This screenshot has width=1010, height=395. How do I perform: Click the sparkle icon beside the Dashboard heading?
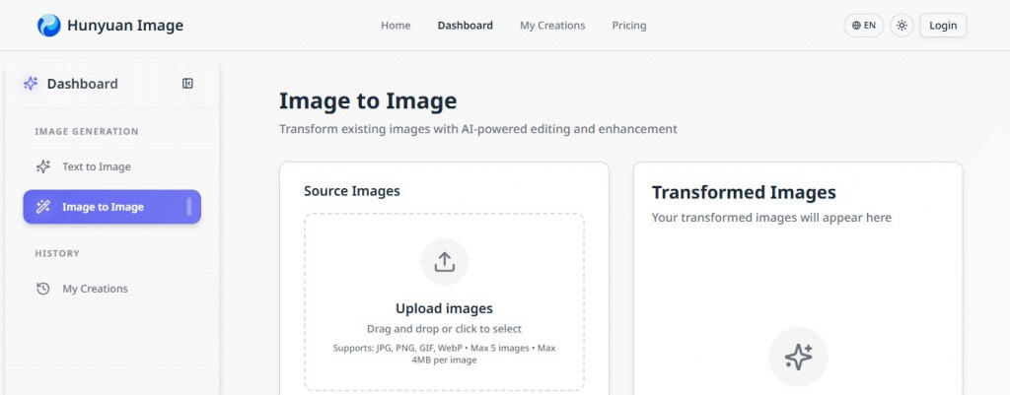[31, 84]
